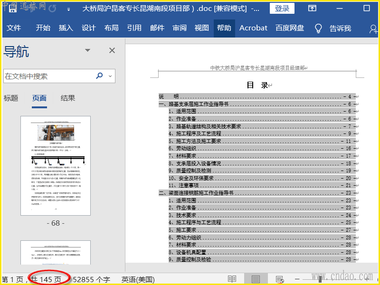Screen dimensions: 380x285
Task: Open the 百度网盘 ribbon tab
Action: pyautogui.click(x=290, y=28)
